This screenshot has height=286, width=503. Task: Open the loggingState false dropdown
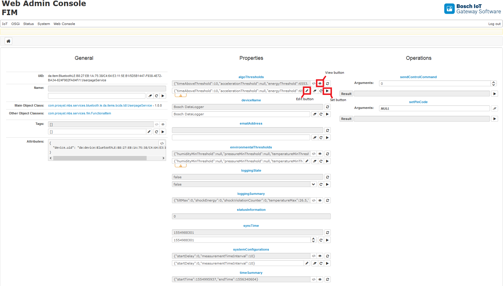click(313, 184)
